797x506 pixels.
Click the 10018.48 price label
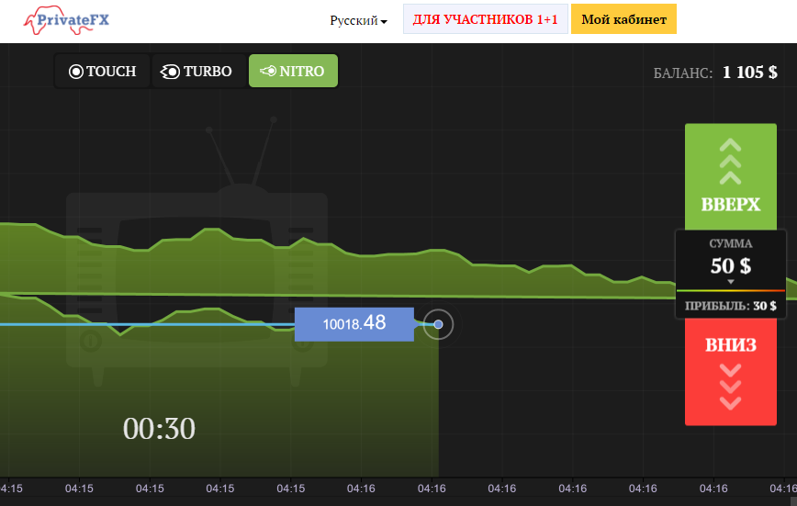click(354, 324)
